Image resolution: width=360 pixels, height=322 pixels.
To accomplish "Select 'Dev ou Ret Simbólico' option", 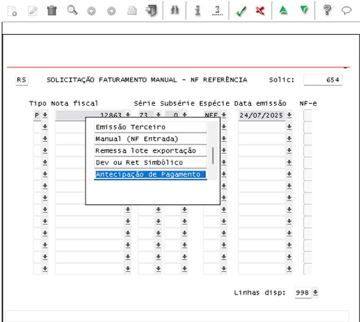I will (150, 163).
